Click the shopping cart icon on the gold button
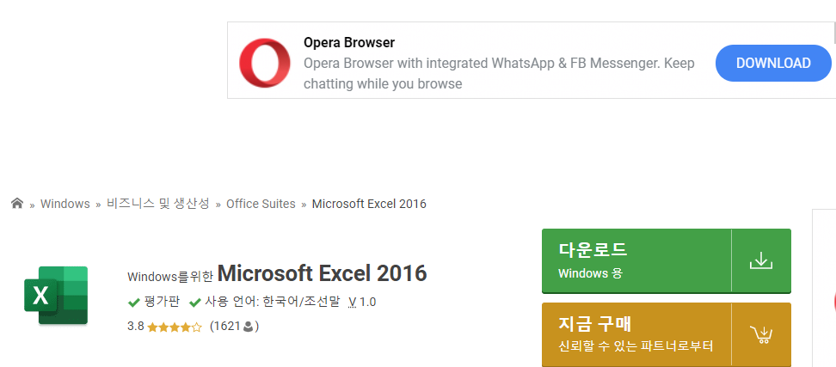Viewport: 836px width, 367px height. 761,334
